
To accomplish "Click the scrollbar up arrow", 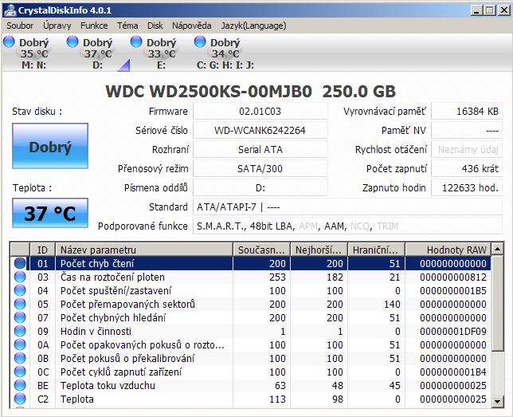I will pyautogui.click(x=497, y=250).
